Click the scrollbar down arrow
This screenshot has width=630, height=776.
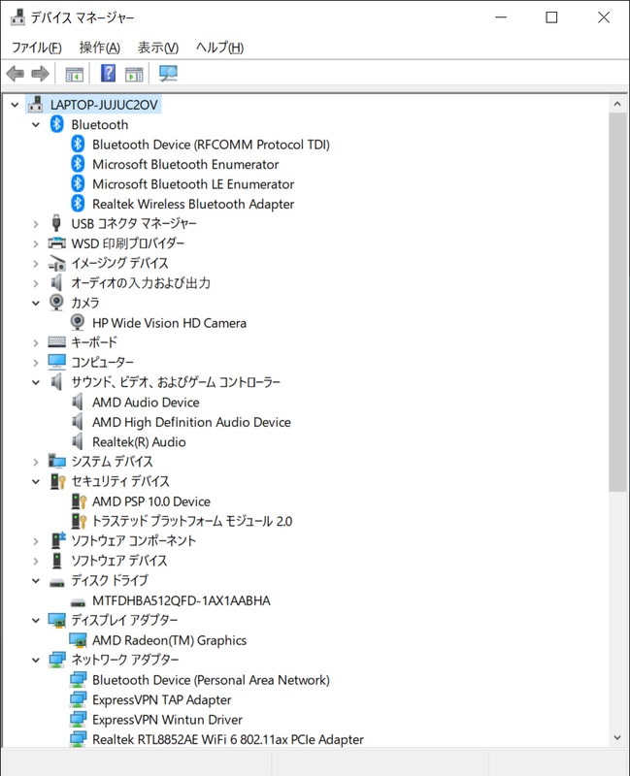pyautogui.click(x=616, y=737)
